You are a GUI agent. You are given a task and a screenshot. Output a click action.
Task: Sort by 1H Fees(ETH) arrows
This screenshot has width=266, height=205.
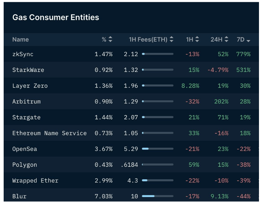[x=171, y=39]
